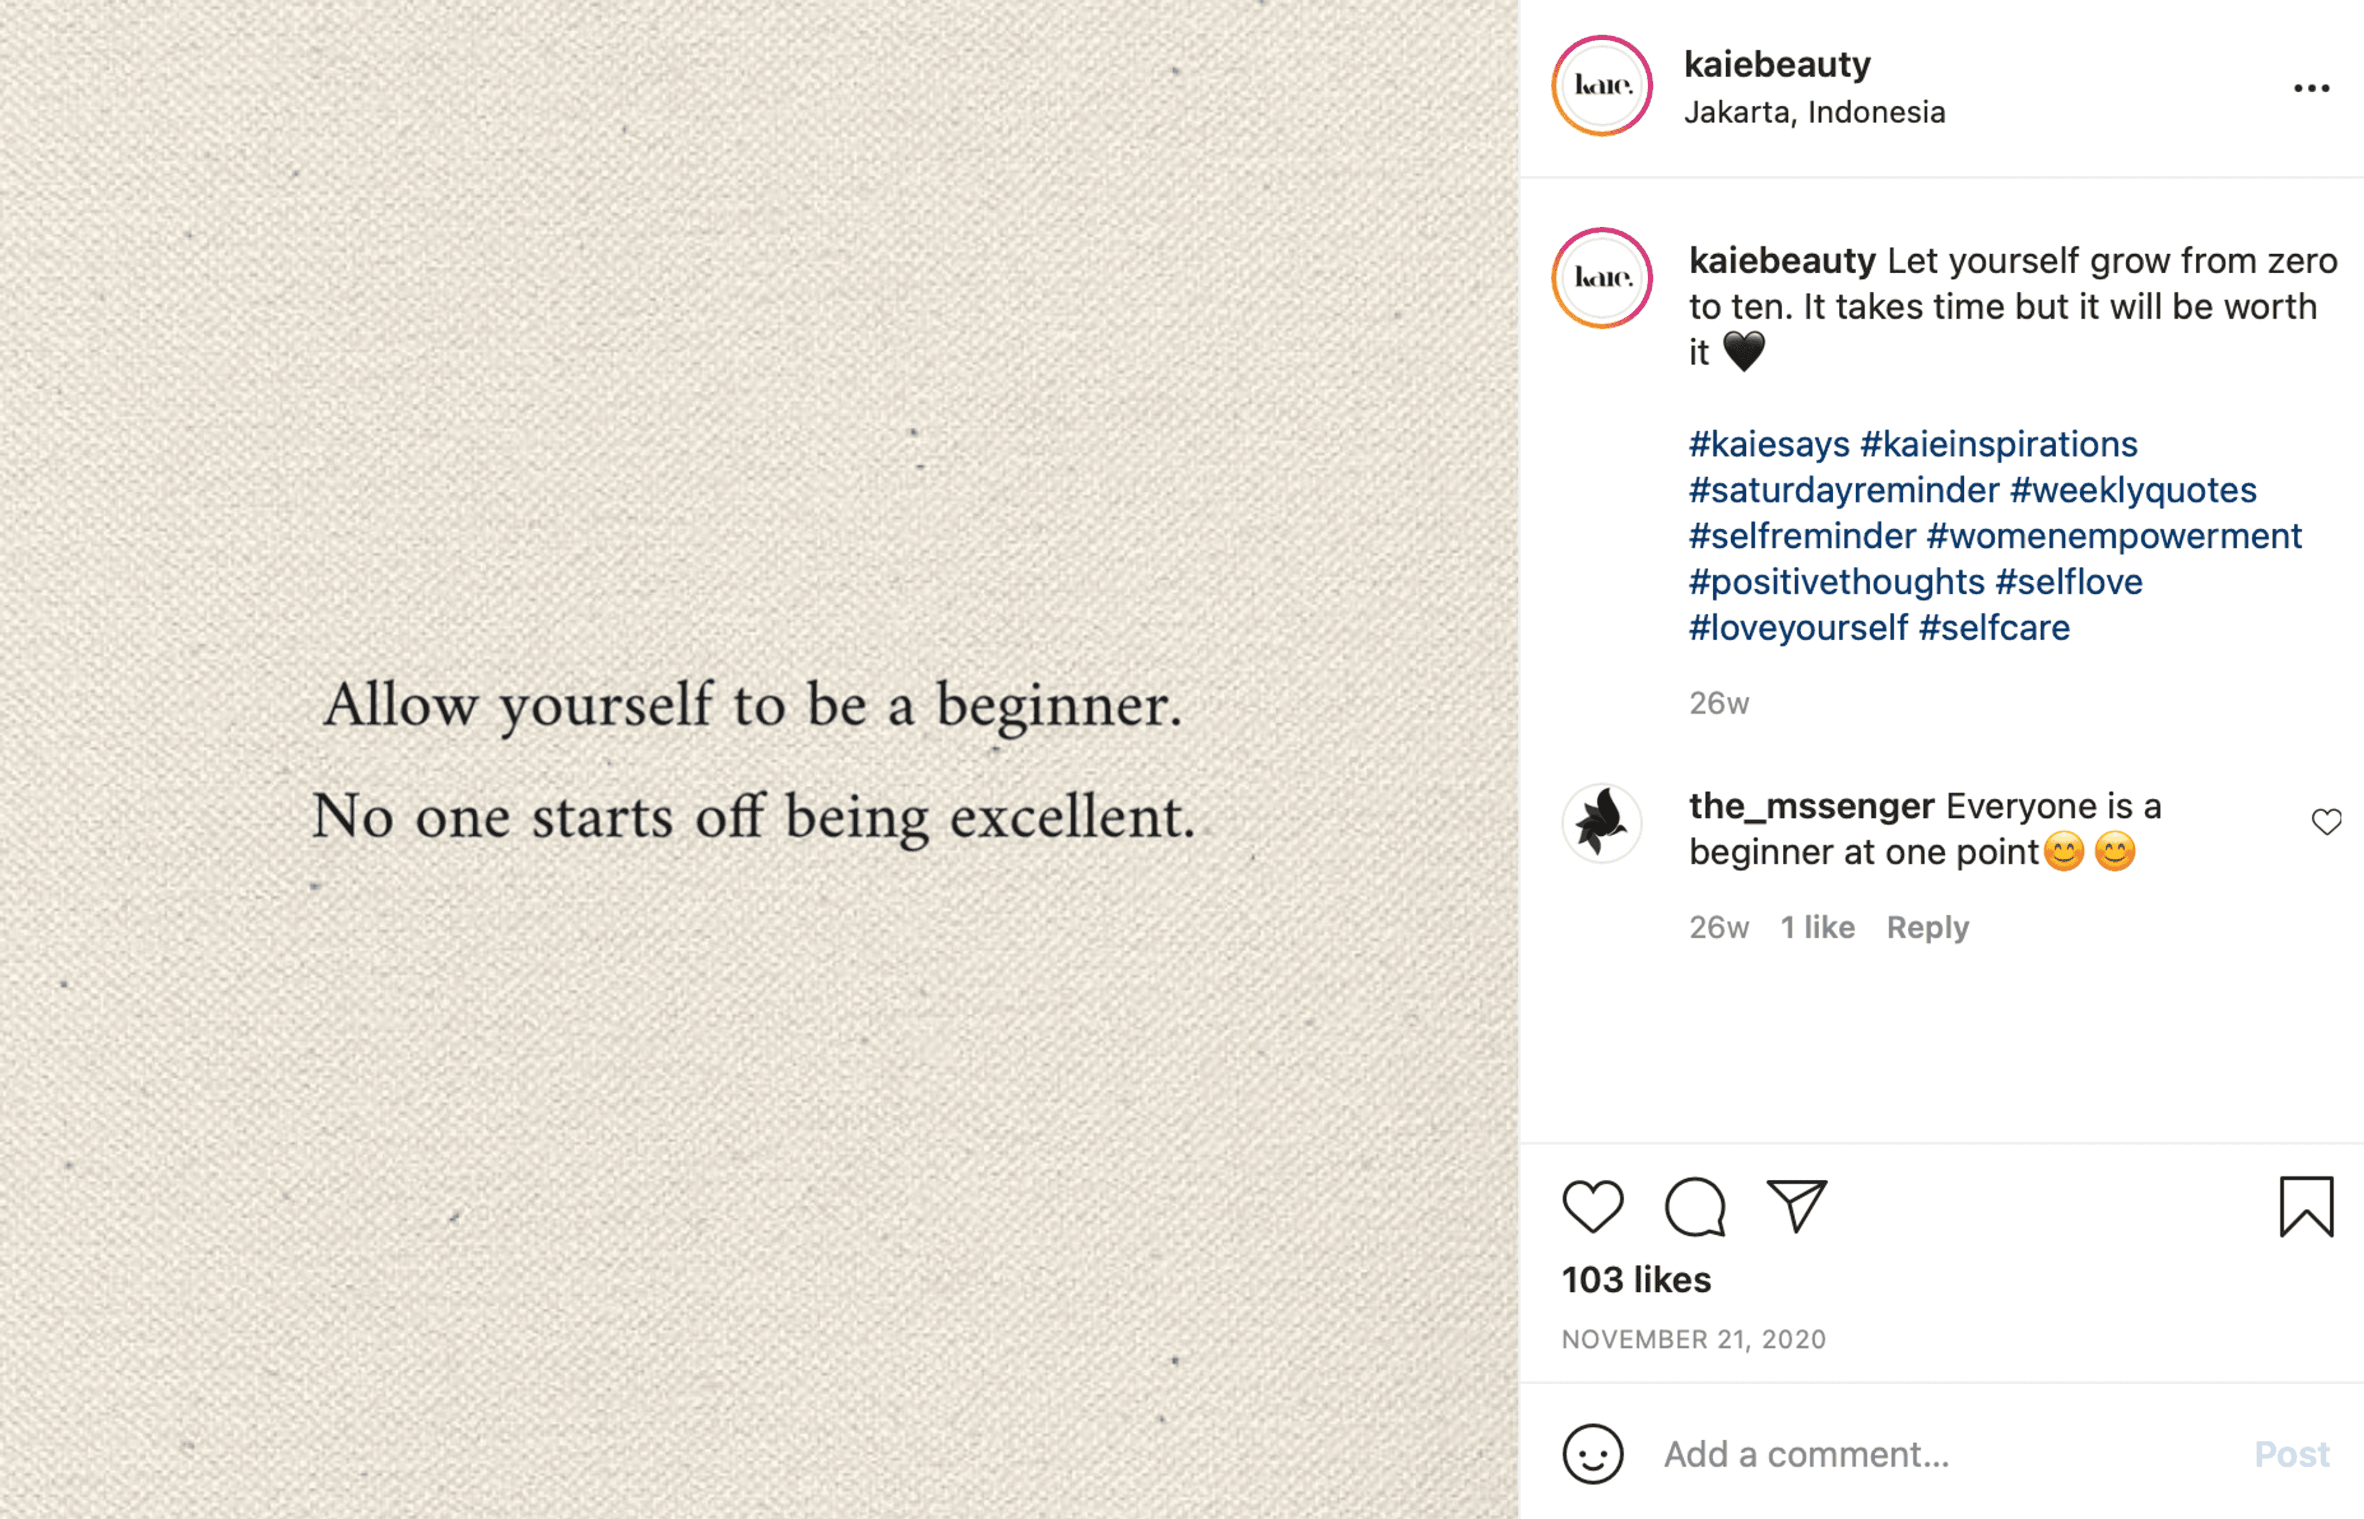Image resolution: width=2364 pixels, height=1519 pixels.
Task: View 1 like on the comment
Action: (1817, 927)
